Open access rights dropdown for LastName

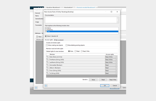[x=116, y=62]
